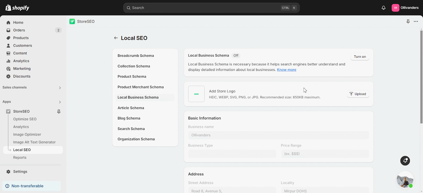Click the StoreSEO logo in app header
This screenshot has width=423, height=193.
[x=72, y=21]
